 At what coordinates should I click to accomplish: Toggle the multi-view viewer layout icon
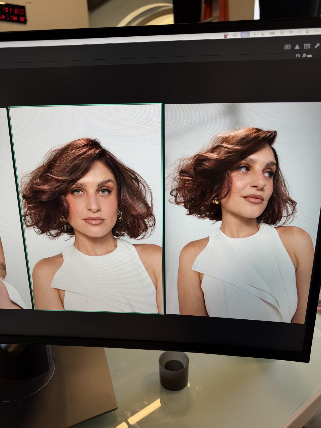[x=288, y=47]
